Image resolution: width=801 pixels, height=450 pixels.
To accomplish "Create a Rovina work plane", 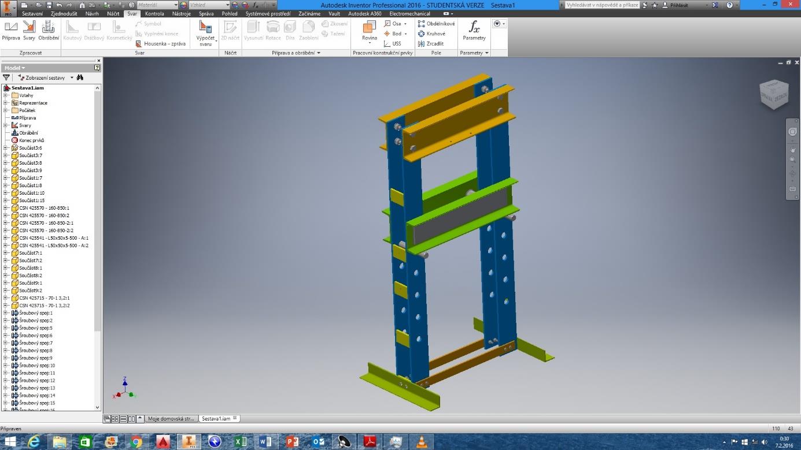I will coord(370,32).
